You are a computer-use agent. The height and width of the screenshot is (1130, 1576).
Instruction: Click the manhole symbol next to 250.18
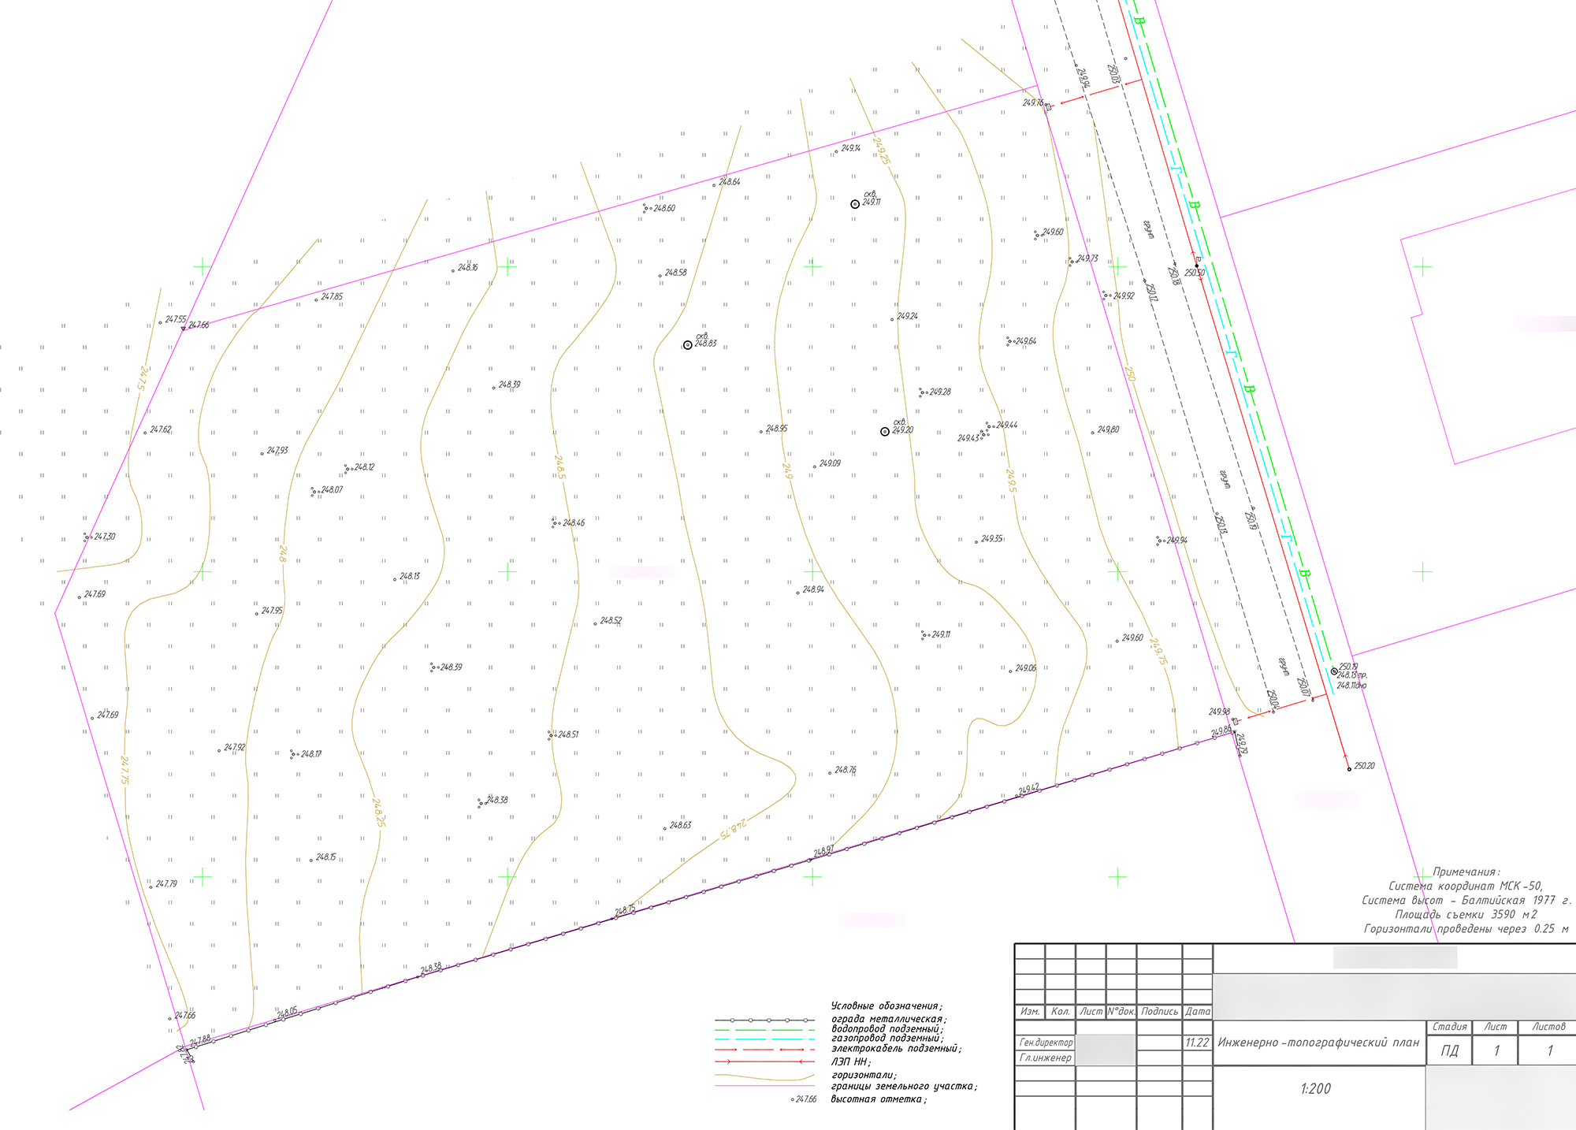click(1333, 671)
